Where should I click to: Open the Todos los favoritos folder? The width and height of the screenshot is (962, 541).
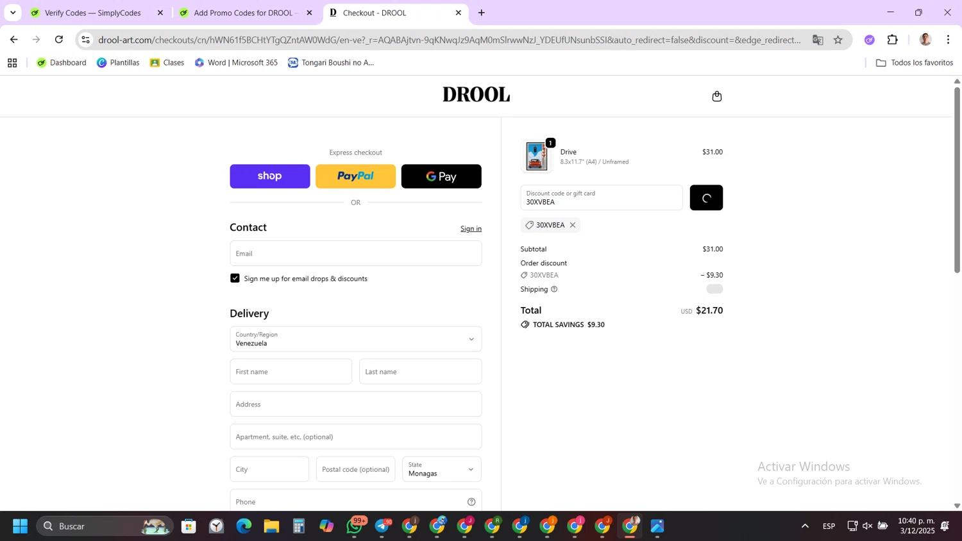[x=915, y=63]
